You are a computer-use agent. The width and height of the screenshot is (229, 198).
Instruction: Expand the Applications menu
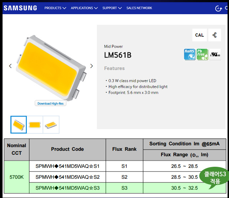tap(84, 8)
